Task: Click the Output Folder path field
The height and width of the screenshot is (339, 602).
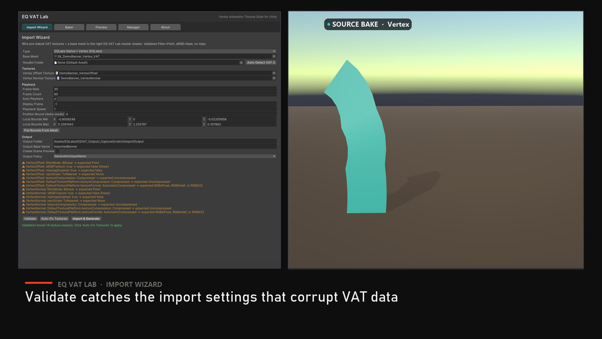Action: (x=165, y=142)
